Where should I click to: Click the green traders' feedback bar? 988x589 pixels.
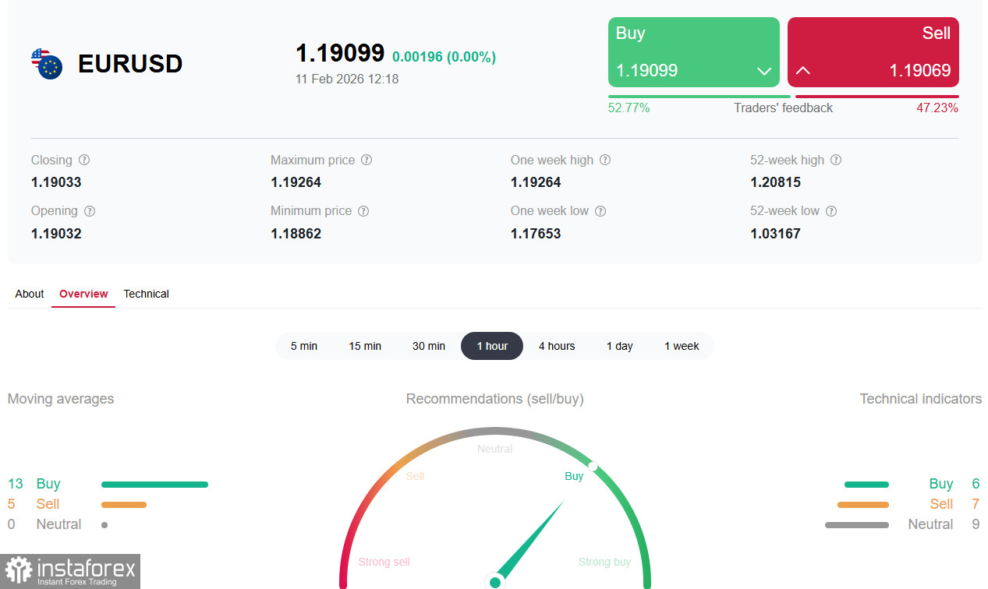click(699, 97)
